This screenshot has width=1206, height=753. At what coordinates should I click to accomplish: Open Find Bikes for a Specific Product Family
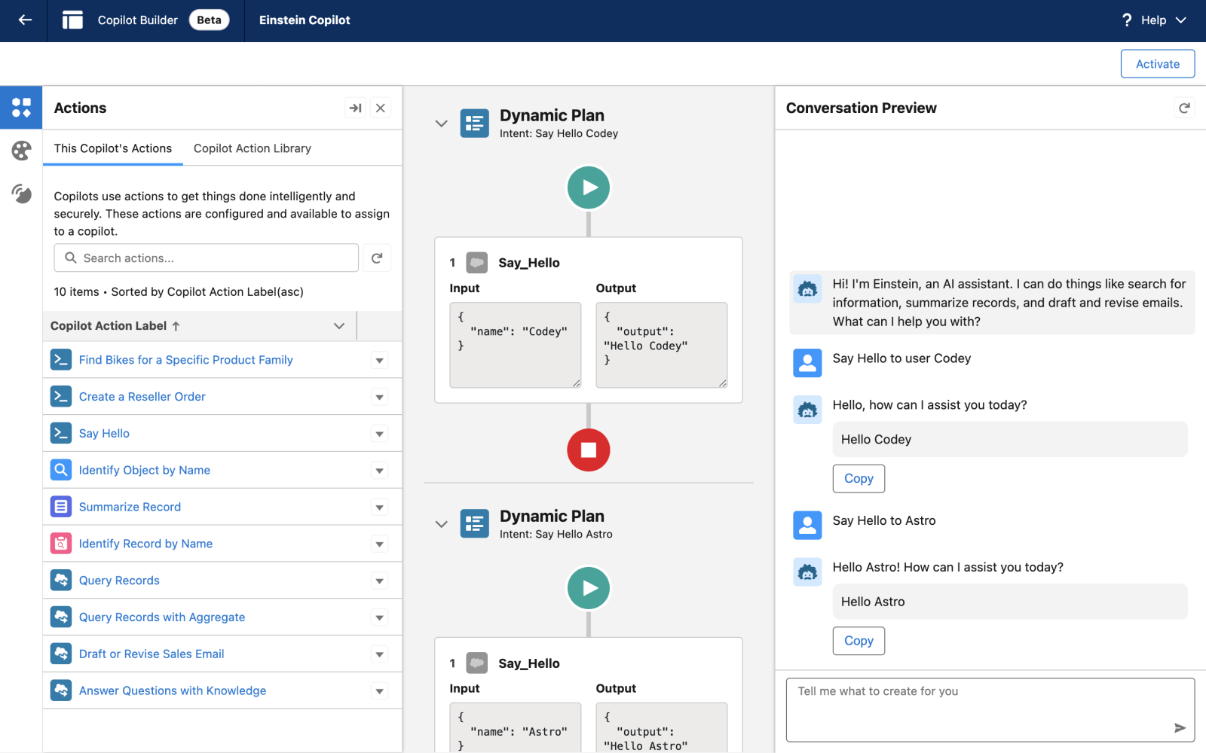click(x=186, y=360)
